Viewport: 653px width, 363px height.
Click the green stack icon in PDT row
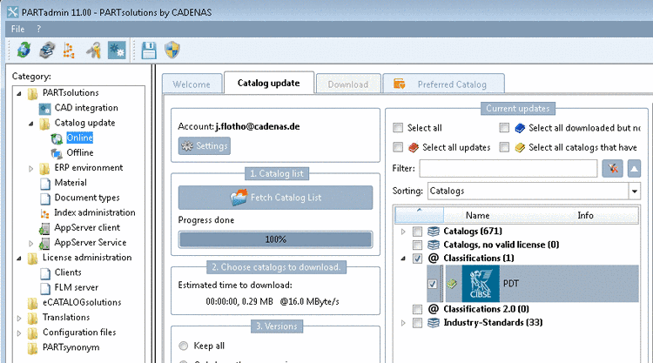point(451,284)
